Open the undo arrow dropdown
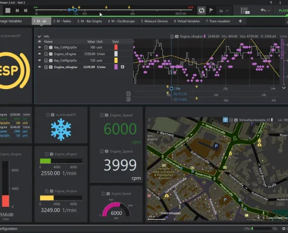Screen dimensions: 288x233 [265, 10]
